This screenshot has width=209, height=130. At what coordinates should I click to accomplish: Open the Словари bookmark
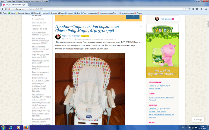tap(53, 13)
